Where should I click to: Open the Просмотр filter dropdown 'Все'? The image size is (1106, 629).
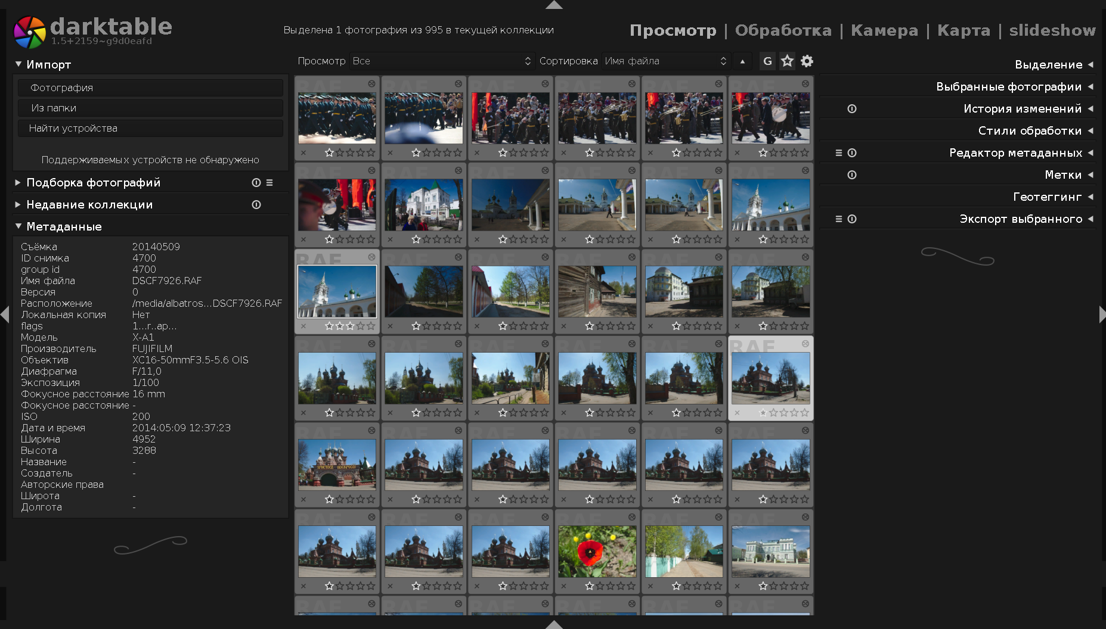(441, 61)
